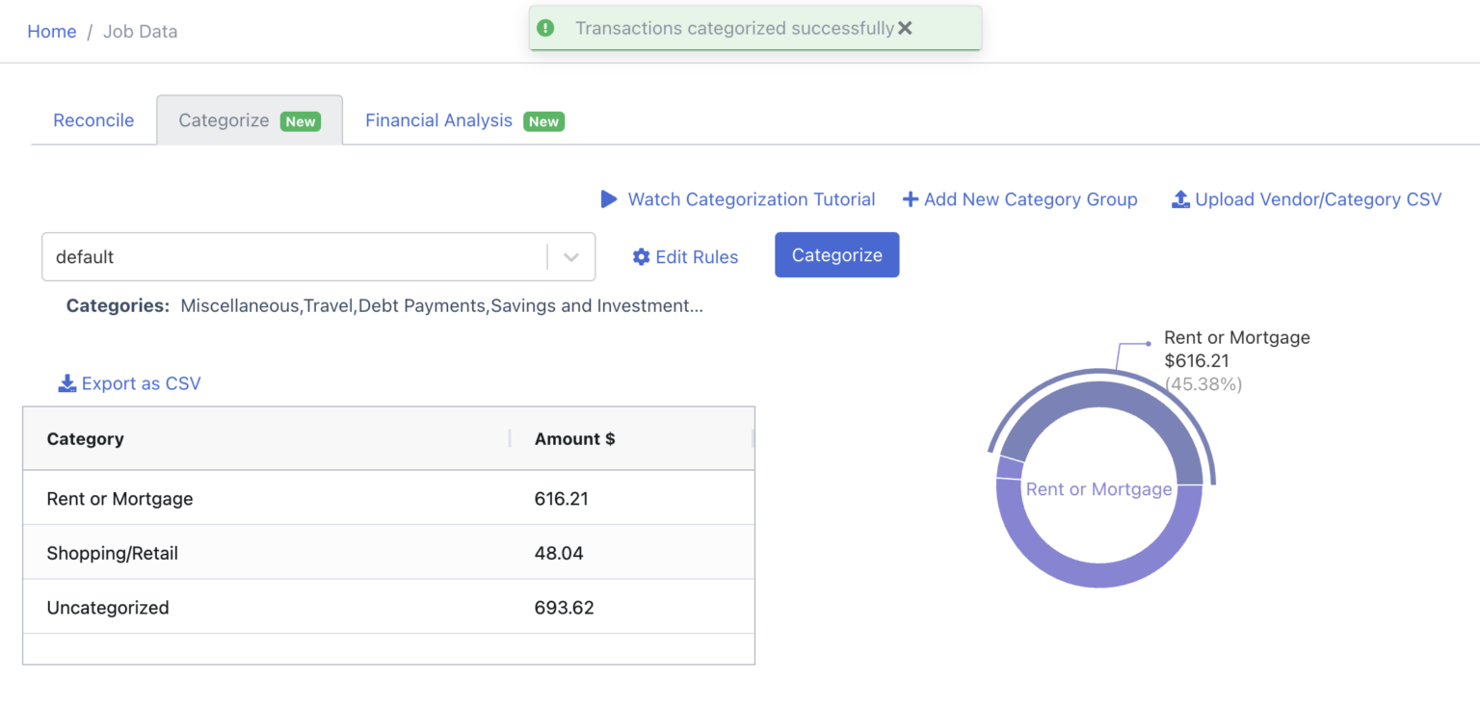Click the play icon for Watch Categorization Tutorial

pyautogui.click(x=609, y=198)
